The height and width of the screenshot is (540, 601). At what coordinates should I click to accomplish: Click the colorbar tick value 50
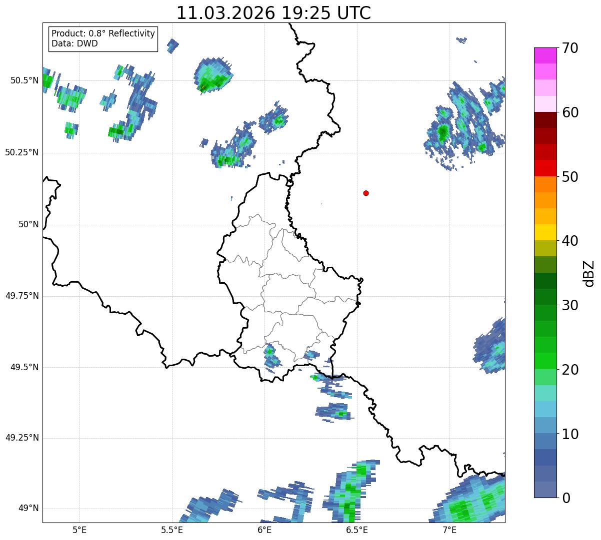(x=570, y=177)
